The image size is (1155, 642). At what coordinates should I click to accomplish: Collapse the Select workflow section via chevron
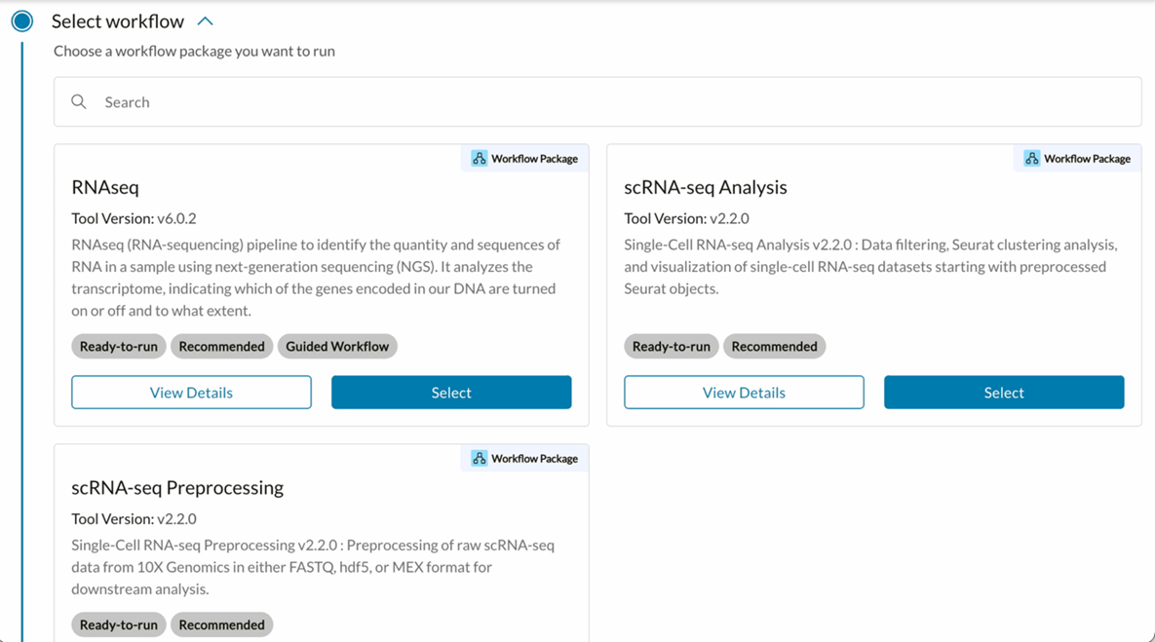[x=204, y=19]
